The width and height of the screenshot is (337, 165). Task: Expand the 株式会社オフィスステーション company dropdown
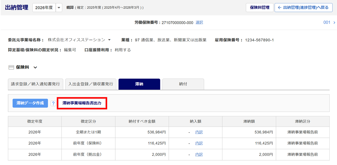(109, 40)
